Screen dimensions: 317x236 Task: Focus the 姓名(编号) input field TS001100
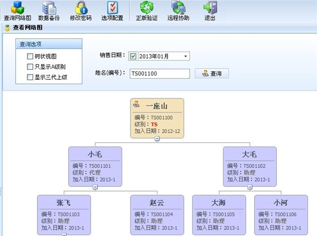click(x=160, y=74)
